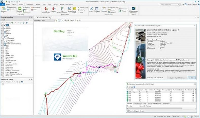
Task: Open calculation Summary in the ribbon
Action: coord(27,12)
